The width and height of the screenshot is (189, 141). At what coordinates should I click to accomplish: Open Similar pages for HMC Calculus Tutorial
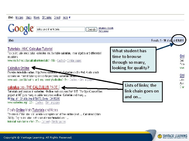(x=74, y=61)
